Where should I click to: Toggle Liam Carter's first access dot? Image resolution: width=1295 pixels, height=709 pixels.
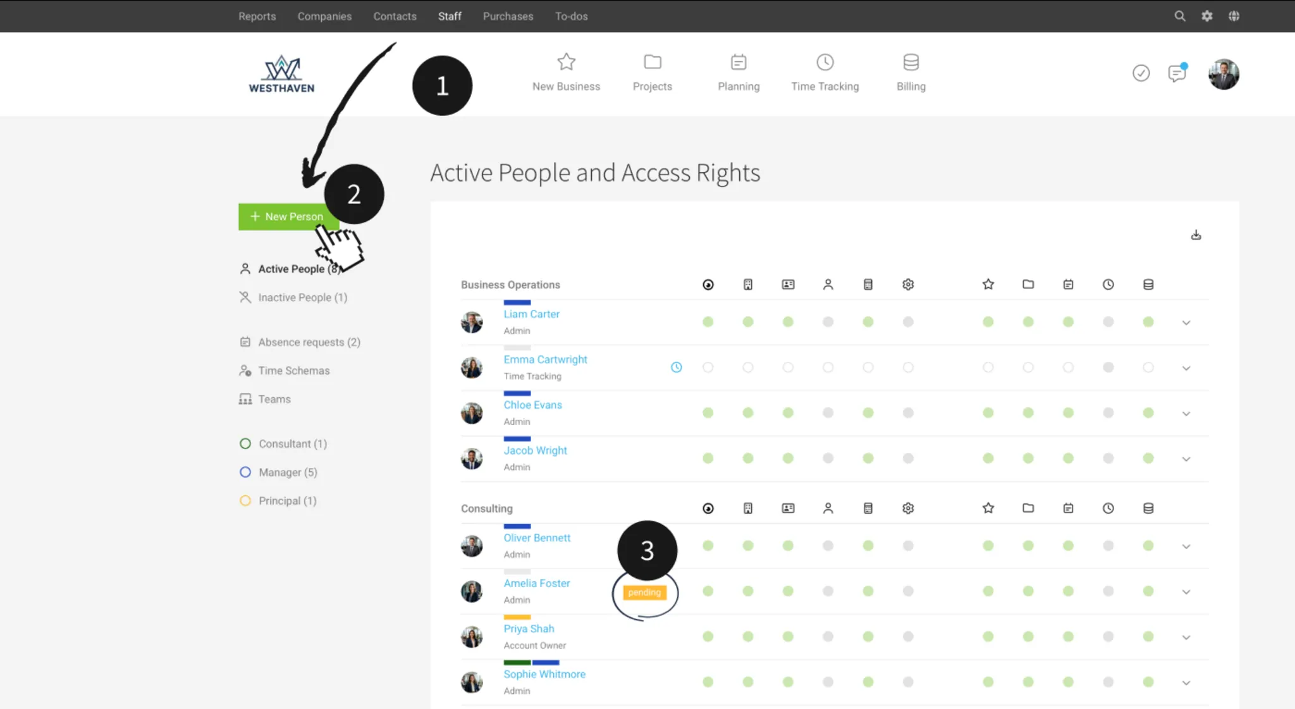708,322
